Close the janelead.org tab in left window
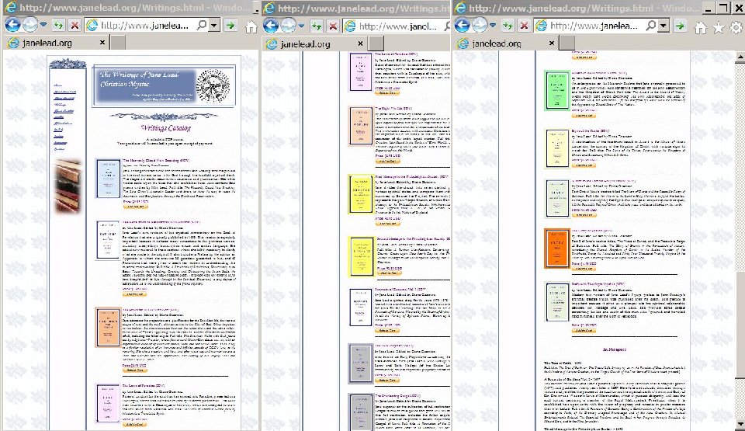The image size is (745, 431). click(102, 43)
